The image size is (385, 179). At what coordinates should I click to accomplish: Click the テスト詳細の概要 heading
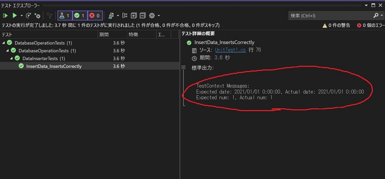198,34
